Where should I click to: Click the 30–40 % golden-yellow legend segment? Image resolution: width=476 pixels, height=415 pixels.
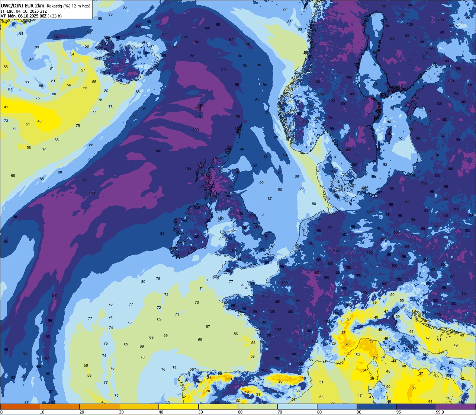pos(139,406)
